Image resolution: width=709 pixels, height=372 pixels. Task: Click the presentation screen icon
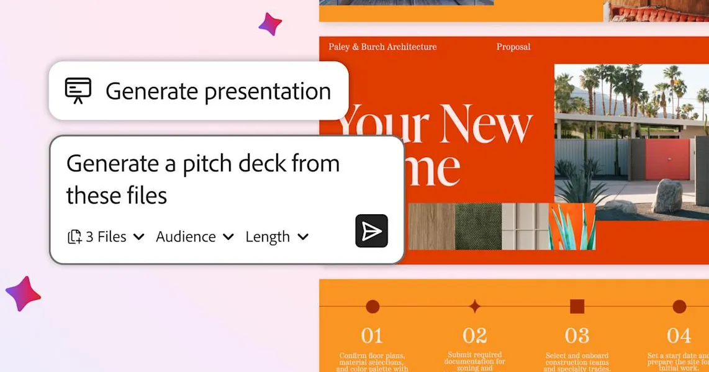[78, 91]
